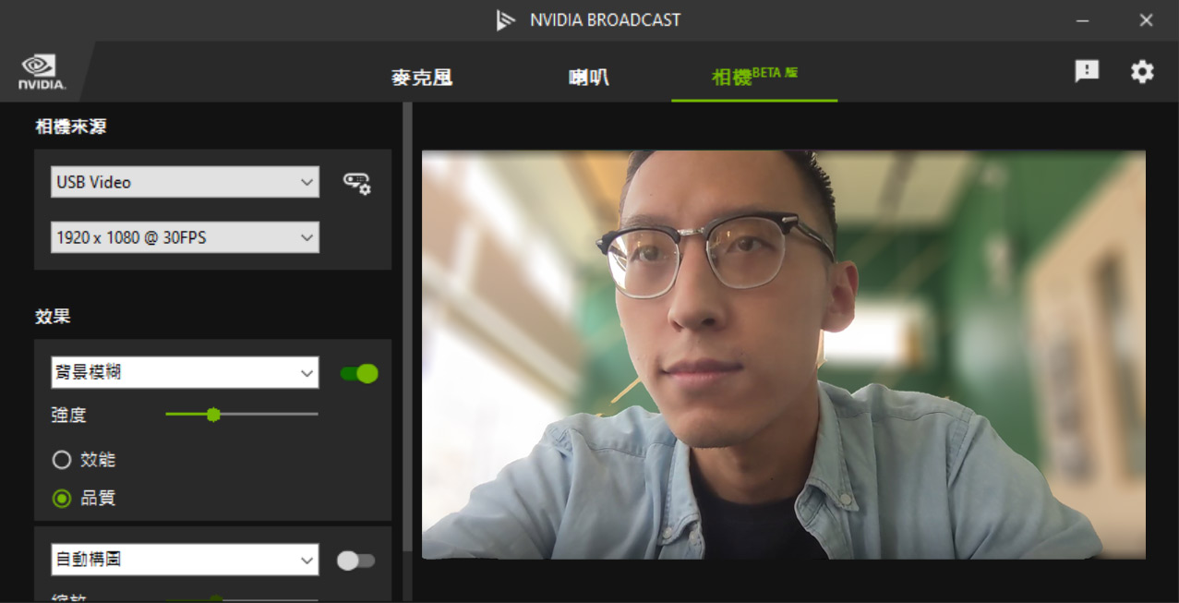The width and height of the screenshot is (1179, 603).
Task: Enable the 自動構圖 effect toggle
Action: tap(356, 560)
